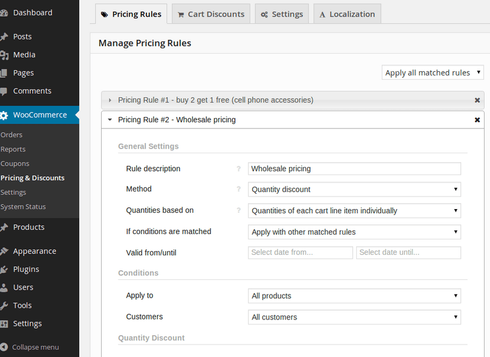Delete Pricing Rule #2 using the X icon

click(x=477, y=120)
